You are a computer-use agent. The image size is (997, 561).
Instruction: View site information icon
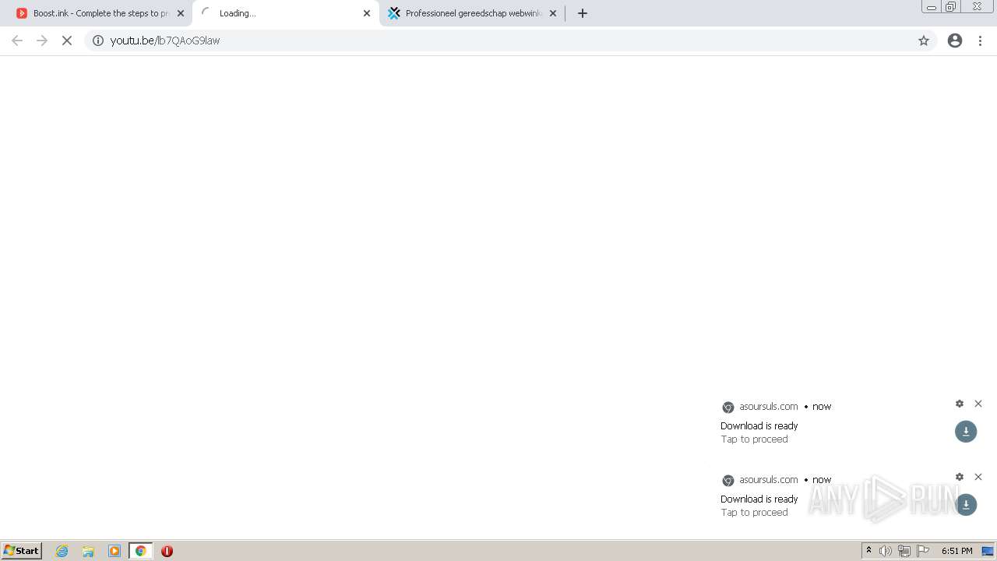click(x=98, y=41)
